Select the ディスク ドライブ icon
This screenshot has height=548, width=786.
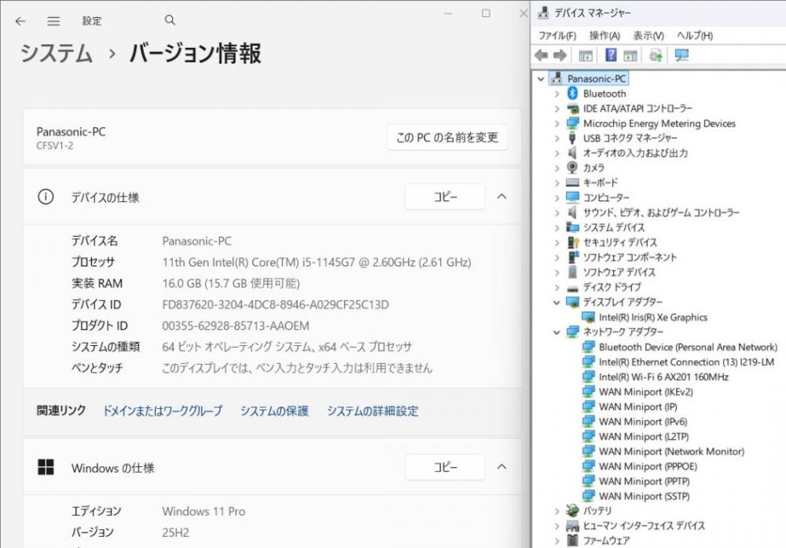(x=572, y=288)
